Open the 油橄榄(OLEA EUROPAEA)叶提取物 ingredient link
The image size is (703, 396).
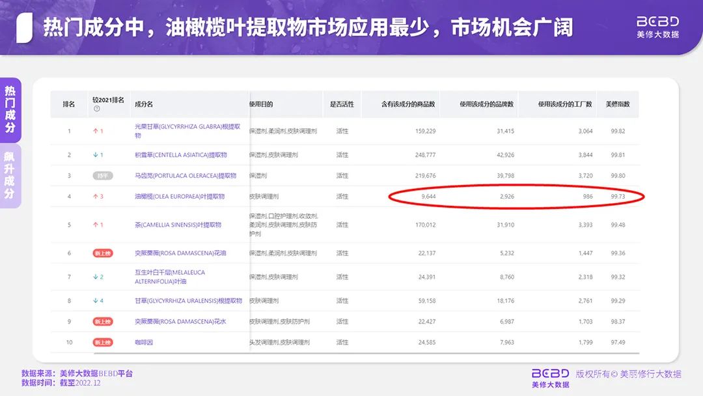point(179,197)
